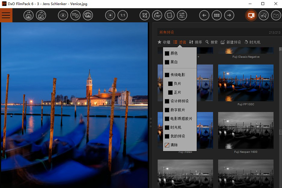Show the histogram panel icon

pyautogui.click(x=276, y=15)
